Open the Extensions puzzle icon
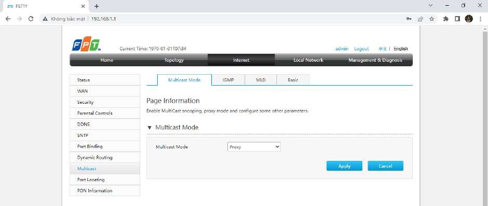 pyautogui.click(x=445, y=19)
